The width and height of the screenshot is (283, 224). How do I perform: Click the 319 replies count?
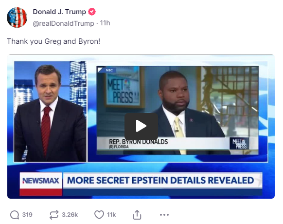[x=27, y=215]
